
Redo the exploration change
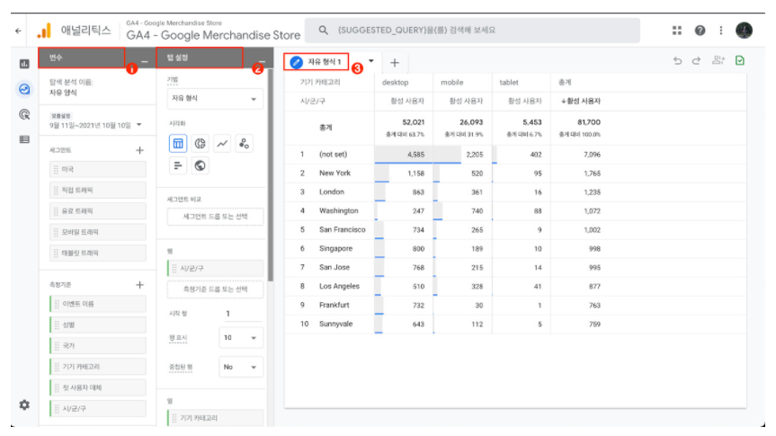[696, 60]
